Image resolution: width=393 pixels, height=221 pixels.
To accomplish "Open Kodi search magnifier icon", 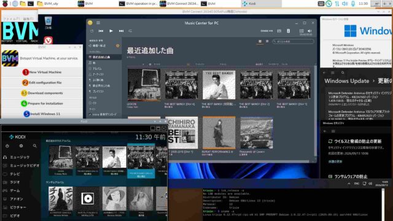I will (x=35, y=146).
